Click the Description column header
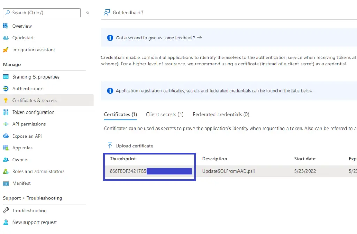The height and width of the screenshot is (234, 357). (x=214, y=159)
